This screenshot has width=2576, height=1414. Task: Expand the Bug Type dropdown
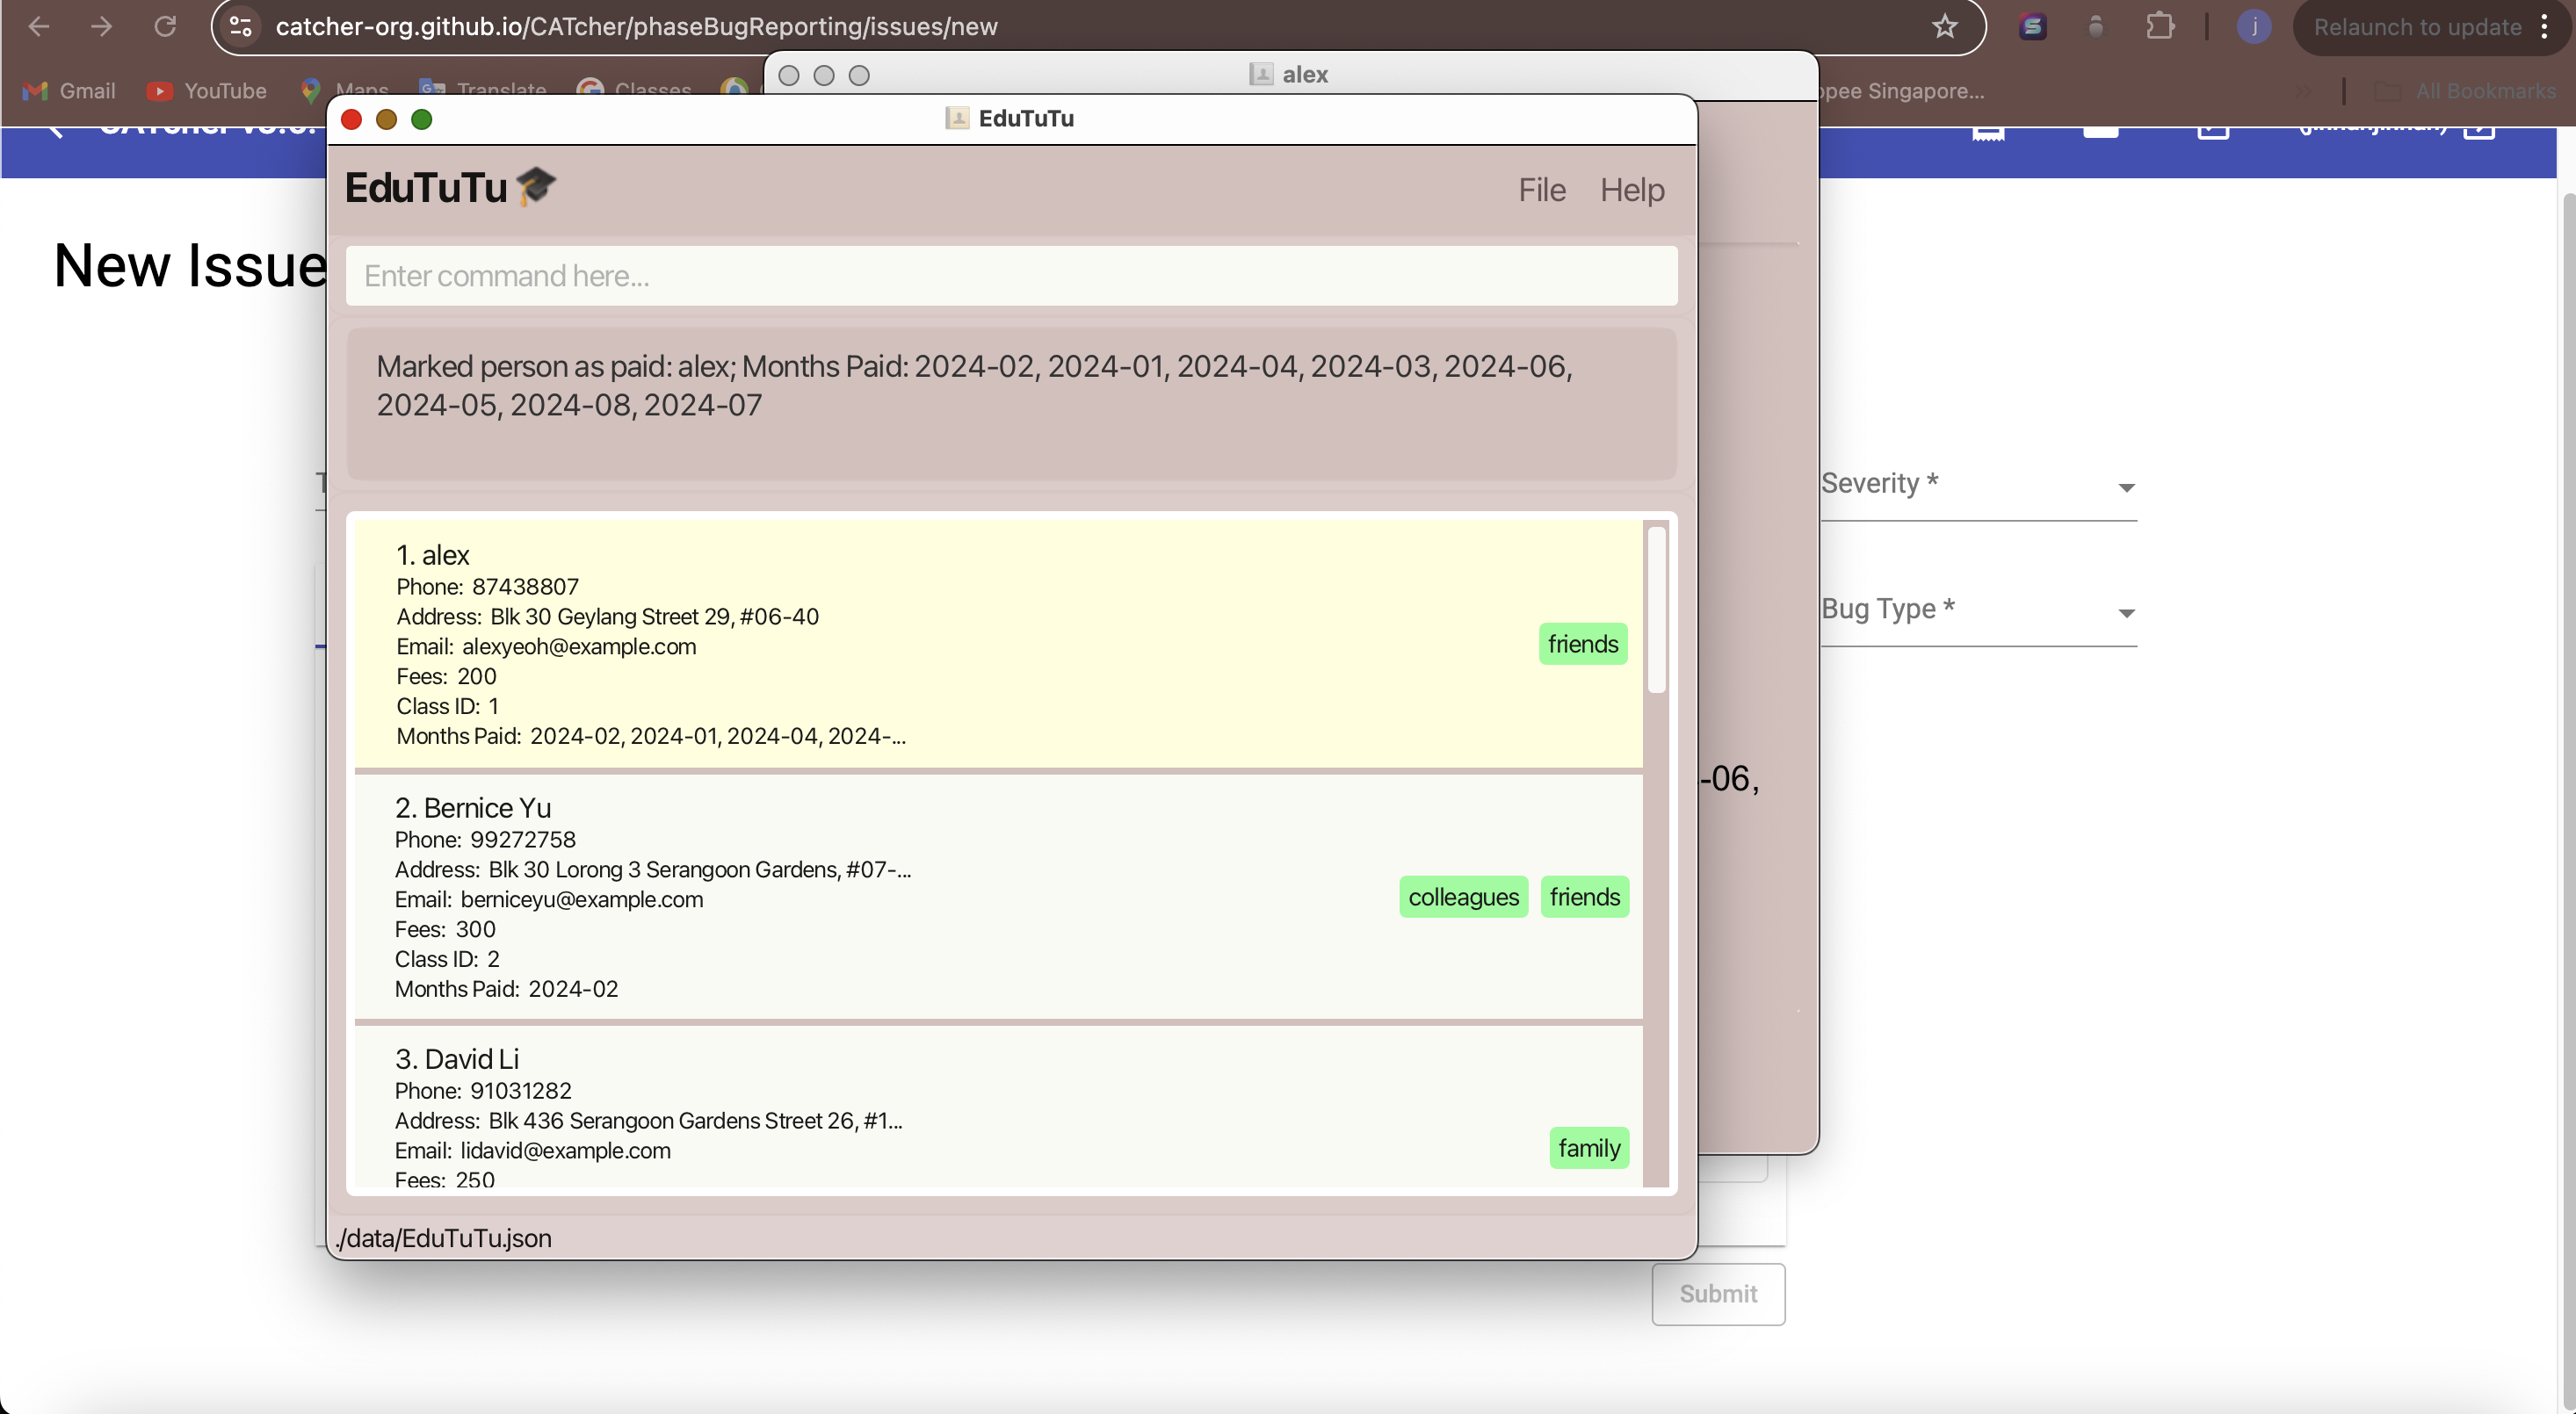pos(1977,610)
